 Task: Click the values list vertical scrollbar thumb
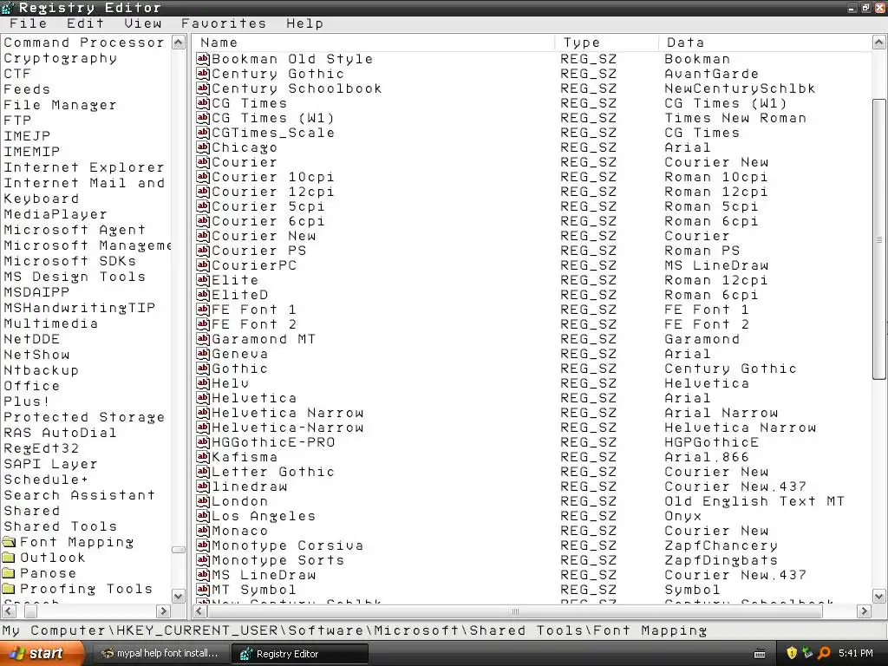pos(879,239)
